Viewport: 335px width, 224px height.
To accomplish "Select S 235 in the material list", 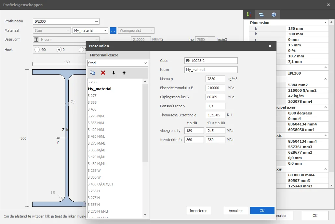I will pyautogui.click(x=92, y=82).
